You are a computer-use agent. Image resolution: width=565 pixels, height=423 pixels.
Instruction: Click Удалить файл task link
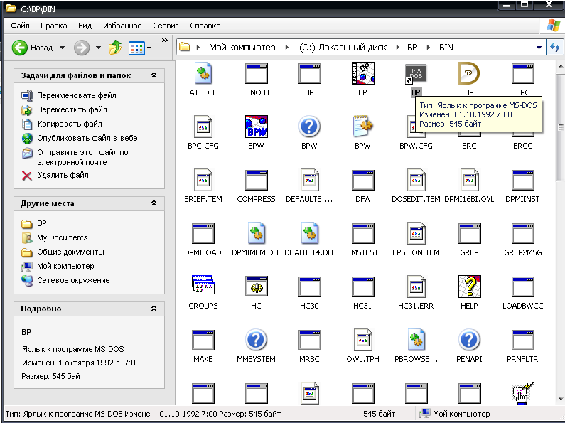pyautogui.click(x=63, y=175)
